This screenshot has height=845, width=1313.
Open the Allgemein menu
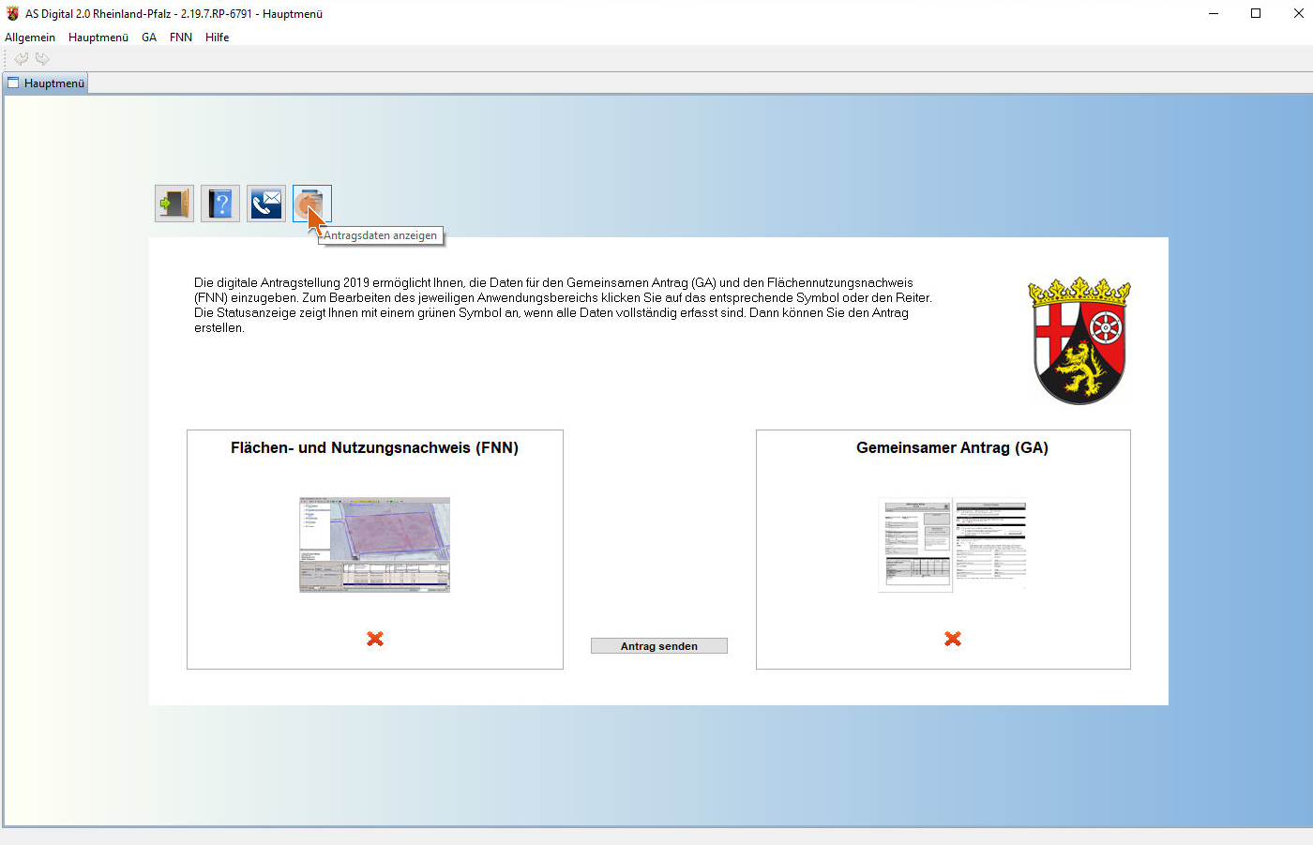[30, 38]
